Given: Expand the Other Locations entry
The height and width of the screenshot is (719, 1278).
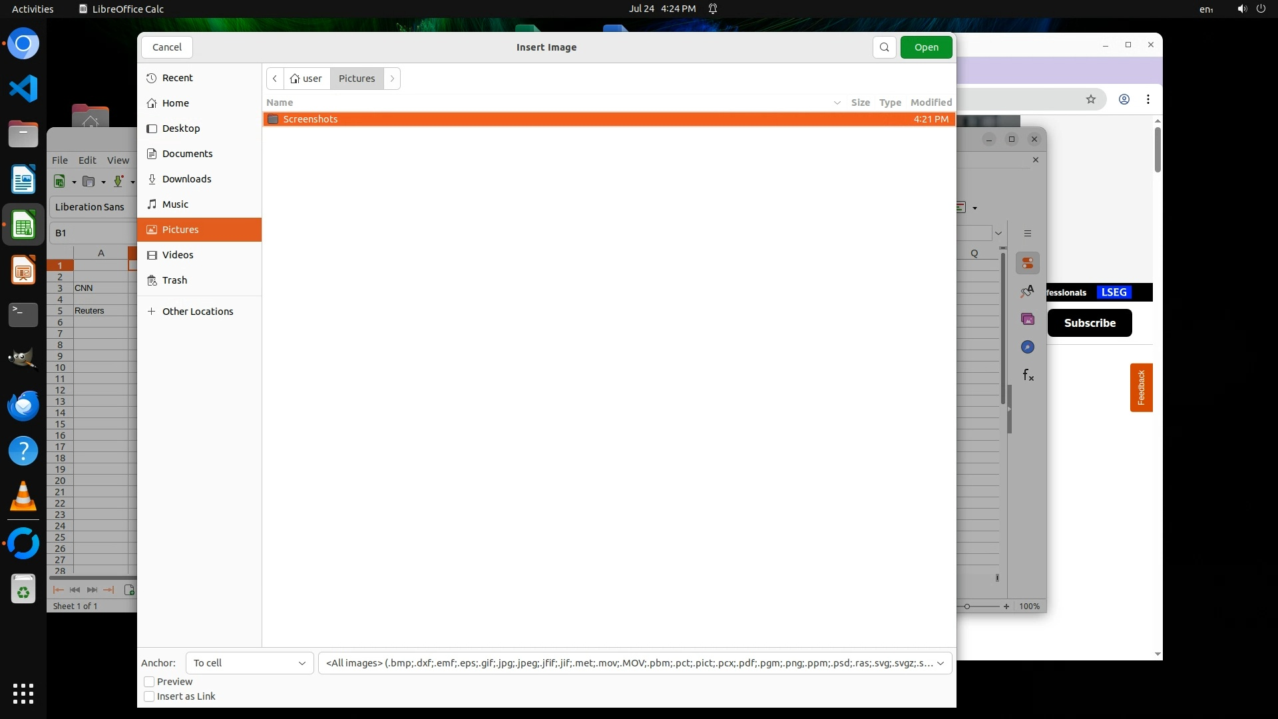Looking at the screenshot, I should point(198,312).
